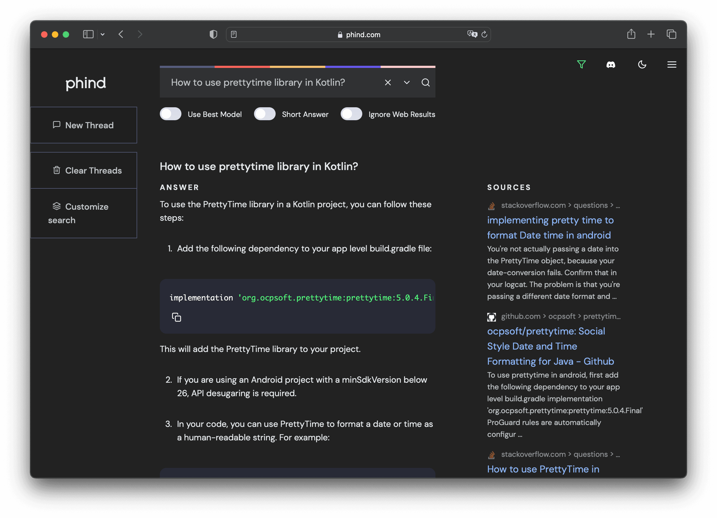Enable Use Best Model toggle

tap(170, 114)
